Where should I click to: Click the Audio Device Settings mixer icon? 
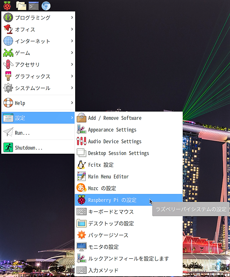click(x=82, y=141)
